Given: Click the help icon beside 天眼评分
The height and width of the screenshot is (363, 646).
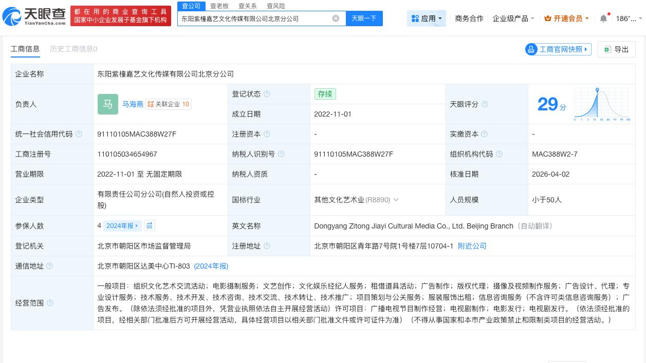Looking at the screenshot, I should pos(484,104).
